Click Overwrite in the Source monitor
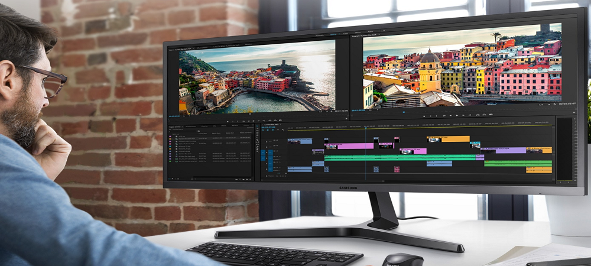This screenshot has width=591, height=266. pyautogui.click(x=275, y=121)
